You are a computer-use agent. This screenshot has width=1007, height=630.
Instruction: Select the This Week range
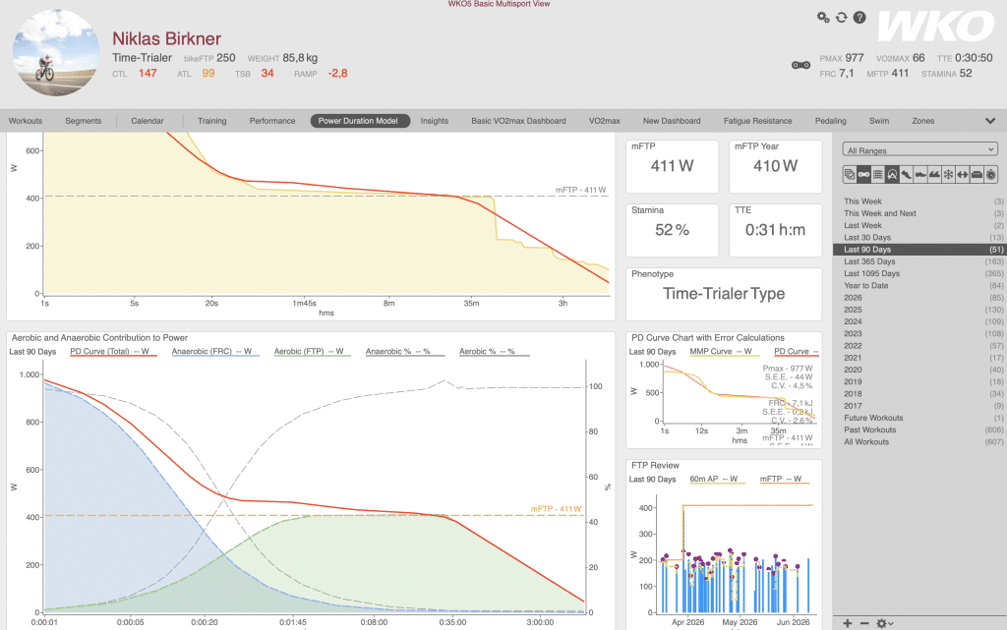919,201
